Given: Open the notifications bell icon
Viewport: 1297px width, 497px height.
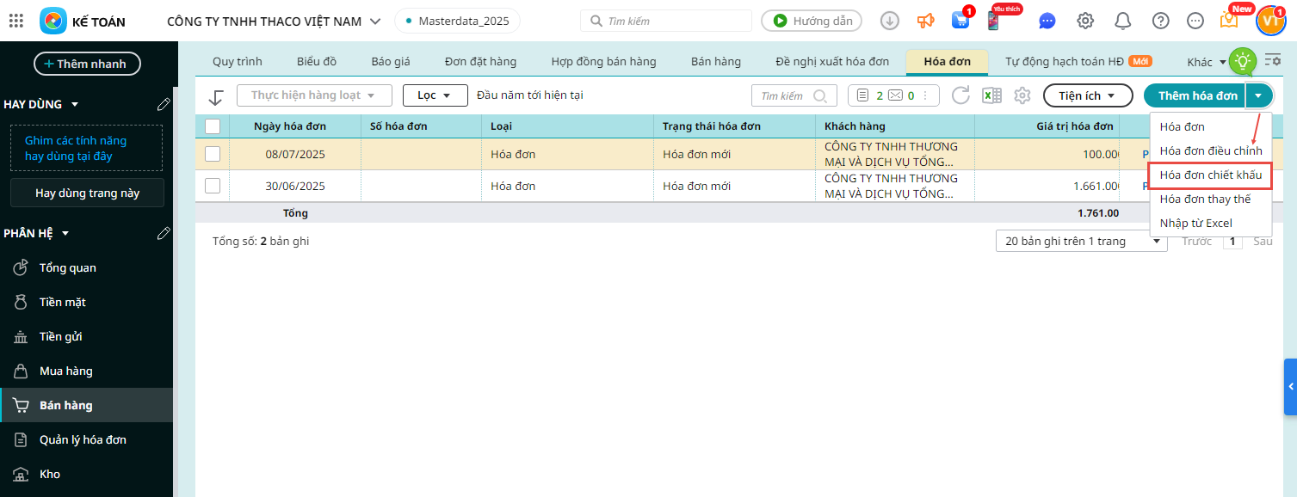Looking at the screenshot, I should pyautogui.click(x=1122, y=21).
